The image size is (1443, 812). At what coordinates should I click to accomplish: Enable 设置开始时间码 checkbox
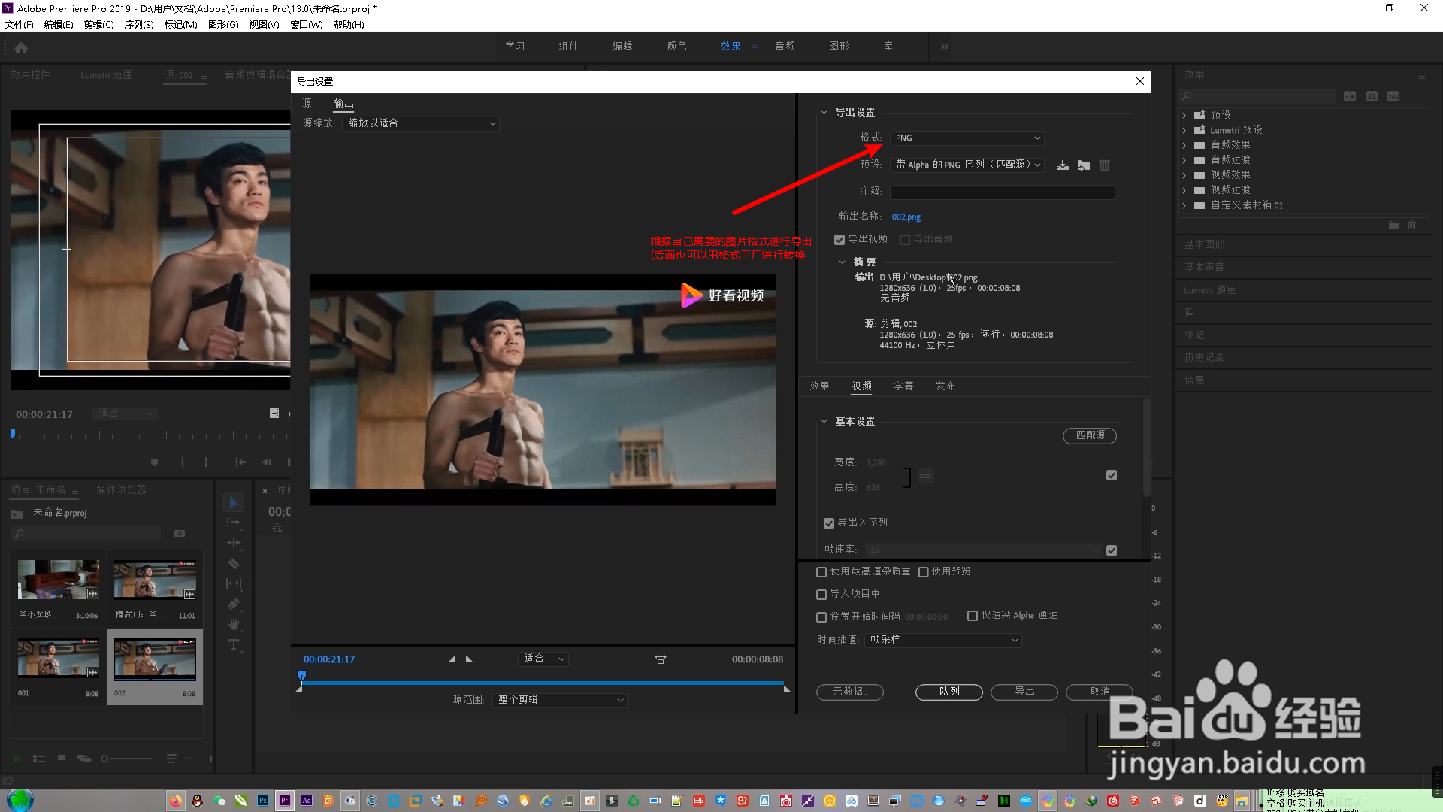tap(821, 617)
